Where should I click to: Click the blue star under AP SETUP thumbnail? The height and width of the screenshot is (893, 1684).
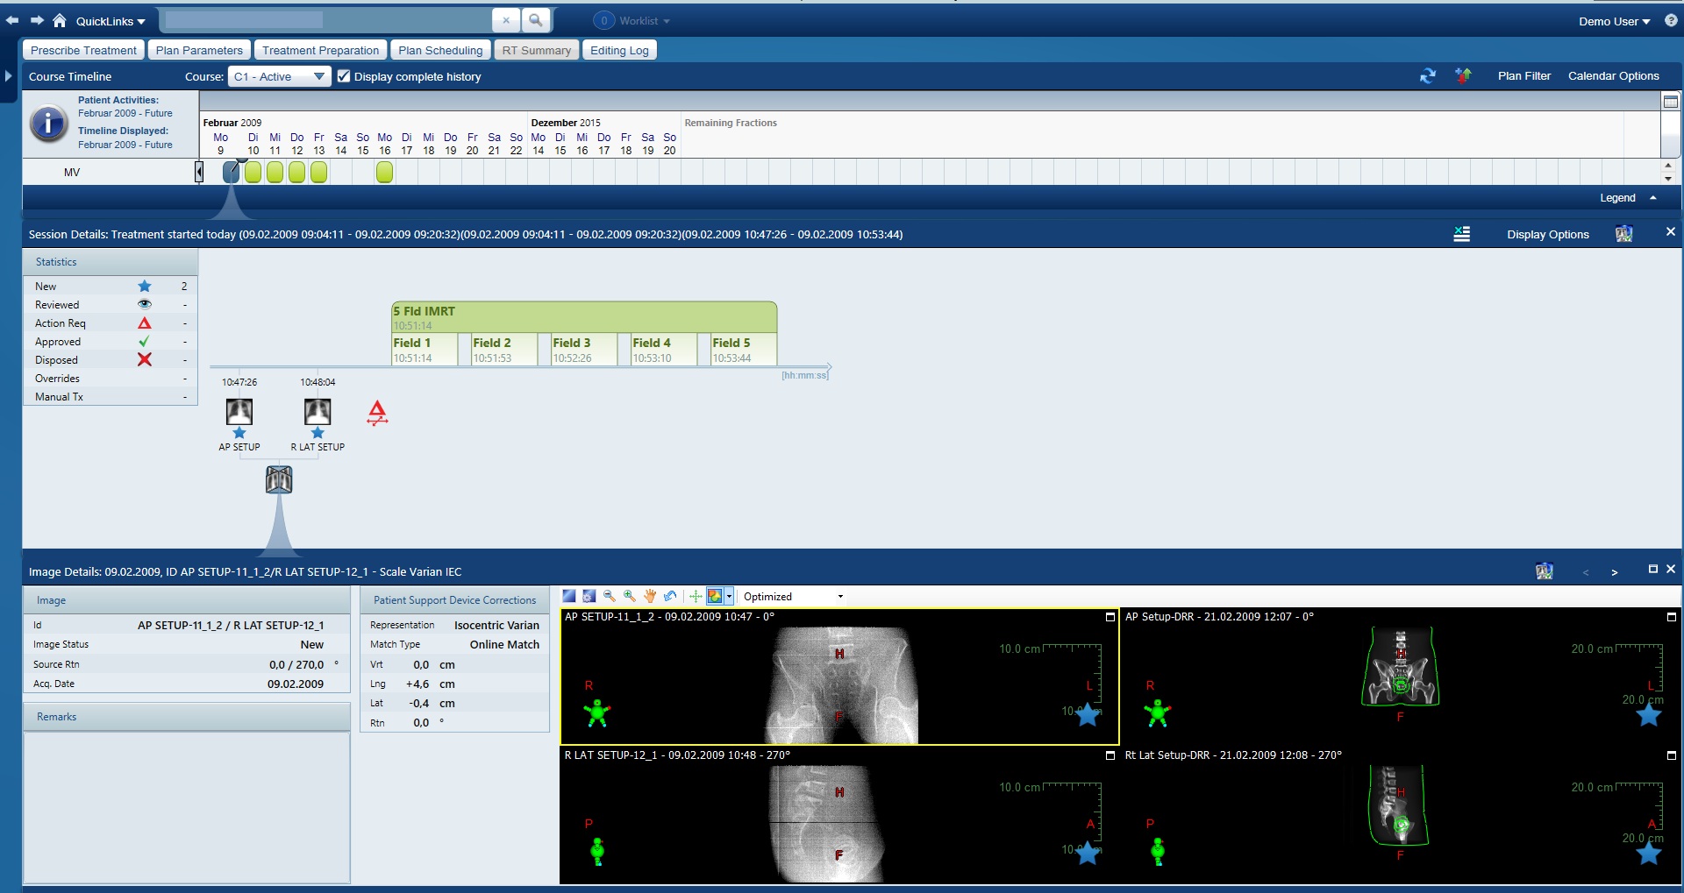pyautogui.click(x=239, y=432)
